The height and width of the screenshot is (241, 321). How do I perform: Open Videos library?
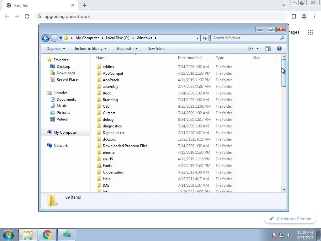[62, 119]
